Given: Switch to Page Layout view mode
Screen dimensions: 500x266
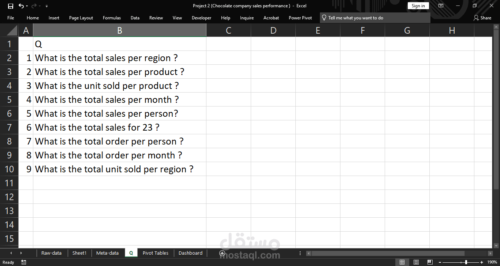Looking at the screenshot, I should [x=416, y=262].
